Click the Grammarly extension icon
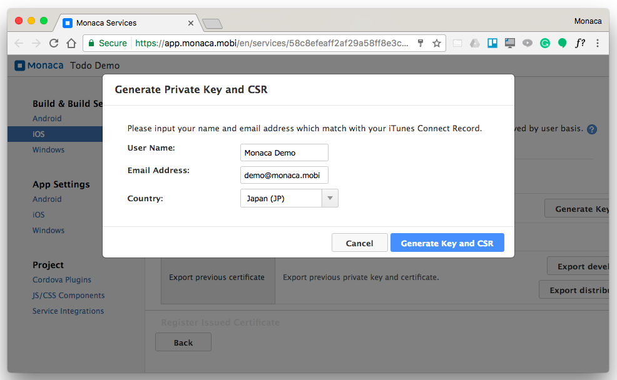Viewport: 617px width, 380px height. (545, 43)
